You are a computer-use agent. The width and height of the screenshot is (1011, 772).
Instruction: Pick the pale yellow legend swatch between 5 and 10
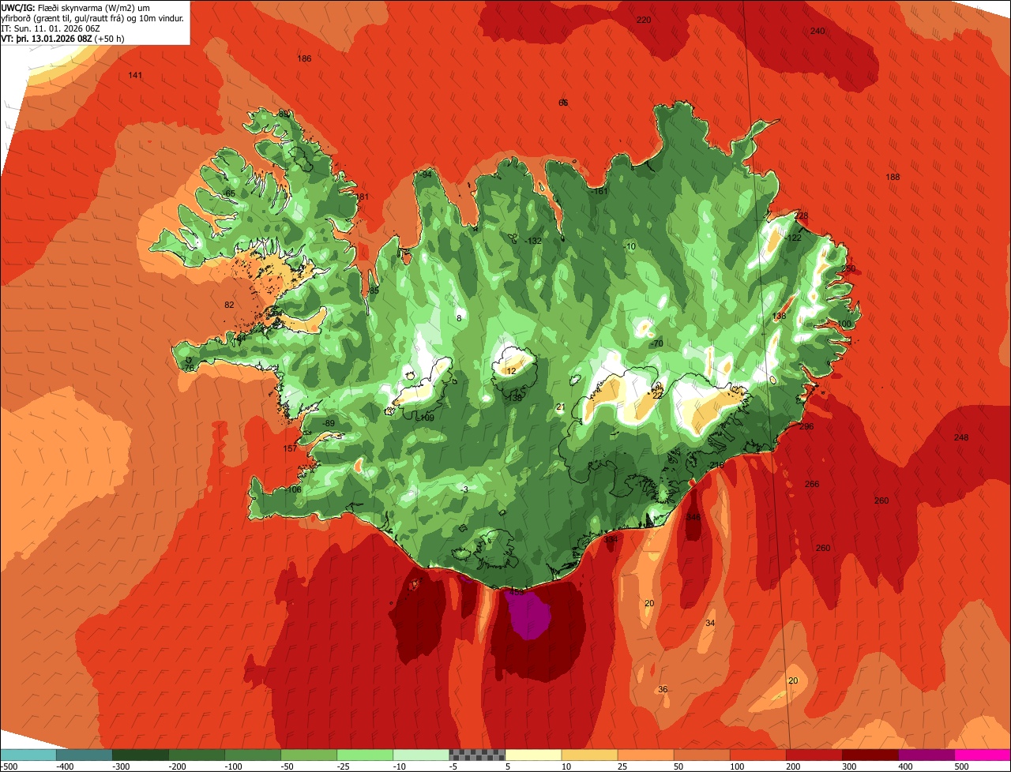click(x=533, y=755)
